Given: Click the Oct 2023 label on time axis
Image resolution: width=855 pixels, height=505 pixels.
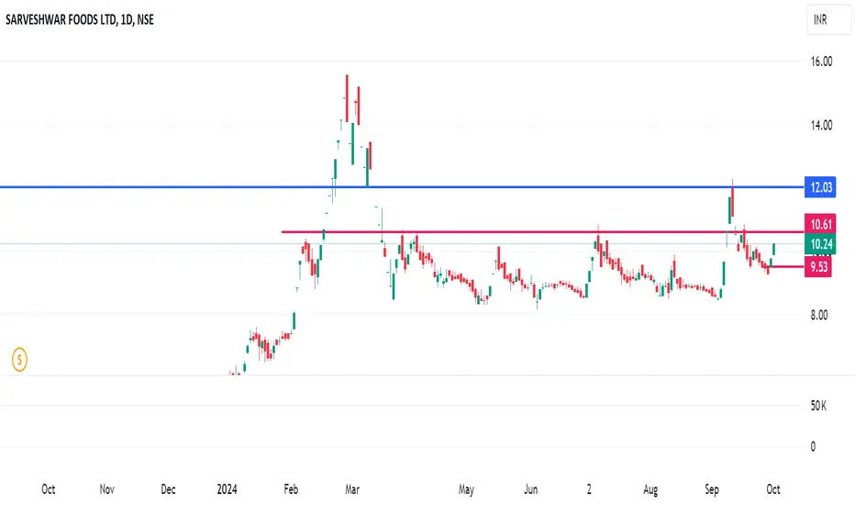Looking at the screenshot, I should (x=48, y=489).
